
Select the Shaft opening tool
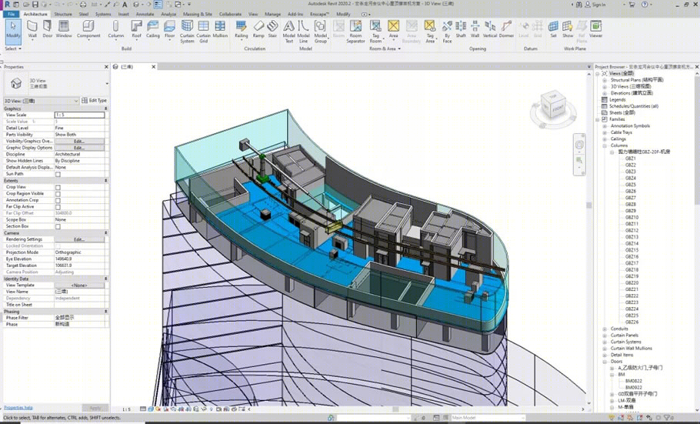[x=461, y=30]
